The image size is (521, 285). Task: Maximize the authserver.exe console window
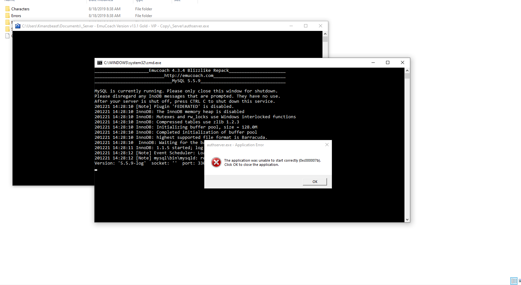pyautogui.click(x=306, y=26)
